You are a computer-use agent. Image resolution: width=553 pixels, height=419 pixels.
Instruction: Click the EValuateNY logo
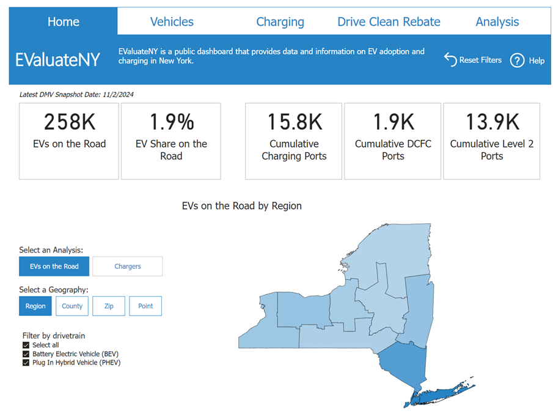pyautogui.click(x=57, y=60)
